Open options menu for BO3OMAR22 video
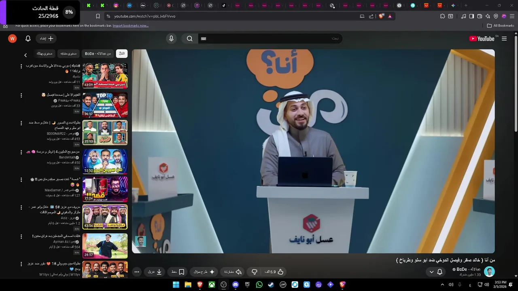Viewport: 518px width, 291px height. [21, 123]
